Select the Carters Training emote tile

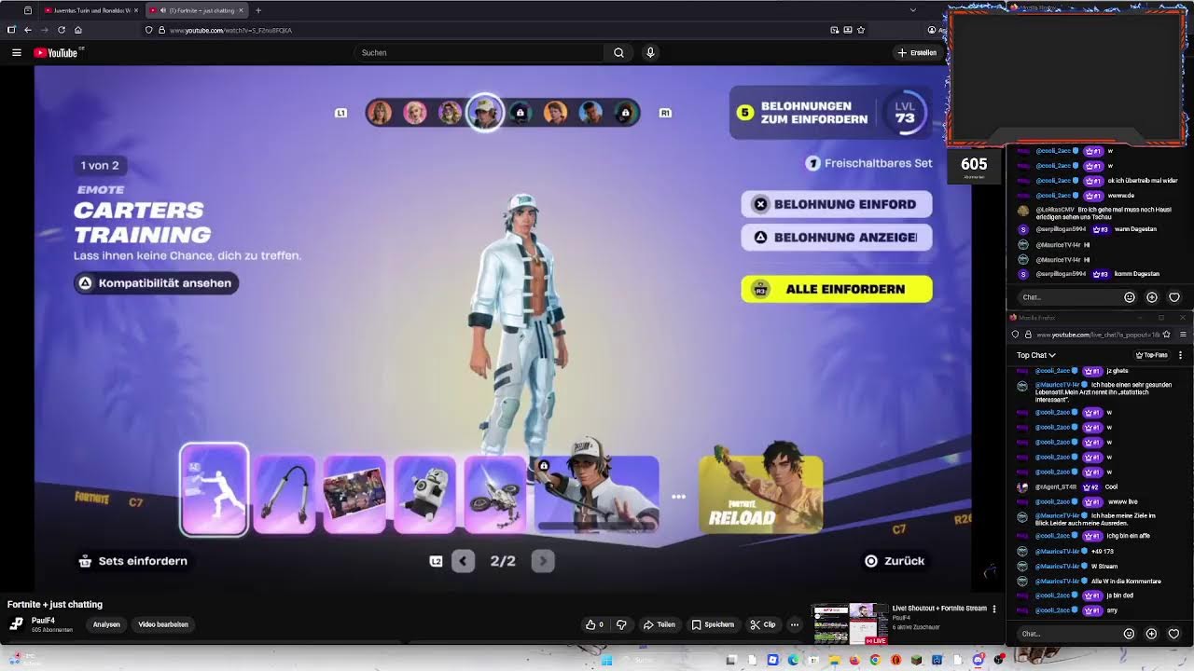click(x=215, y=490)
